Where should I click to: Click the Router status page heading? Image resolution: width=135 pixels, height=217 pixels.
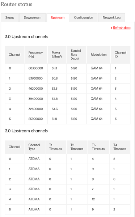[17, 4]
